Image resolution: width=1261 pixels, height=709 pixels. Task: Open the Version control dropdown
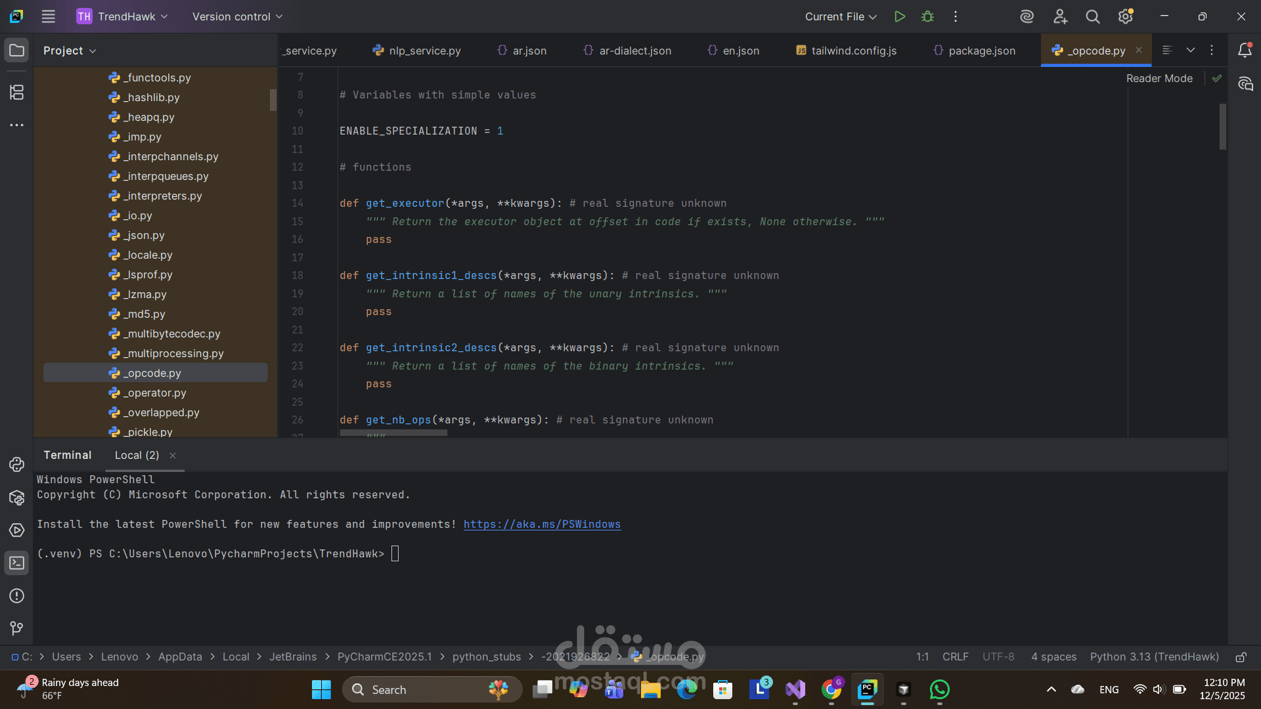[237, 16]
